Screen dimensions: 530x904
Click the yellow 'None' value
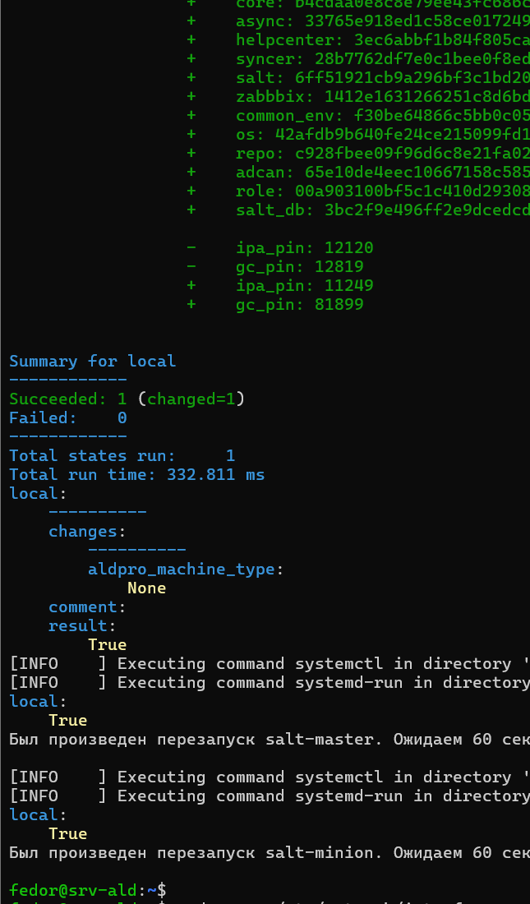[x=146, y=588]
